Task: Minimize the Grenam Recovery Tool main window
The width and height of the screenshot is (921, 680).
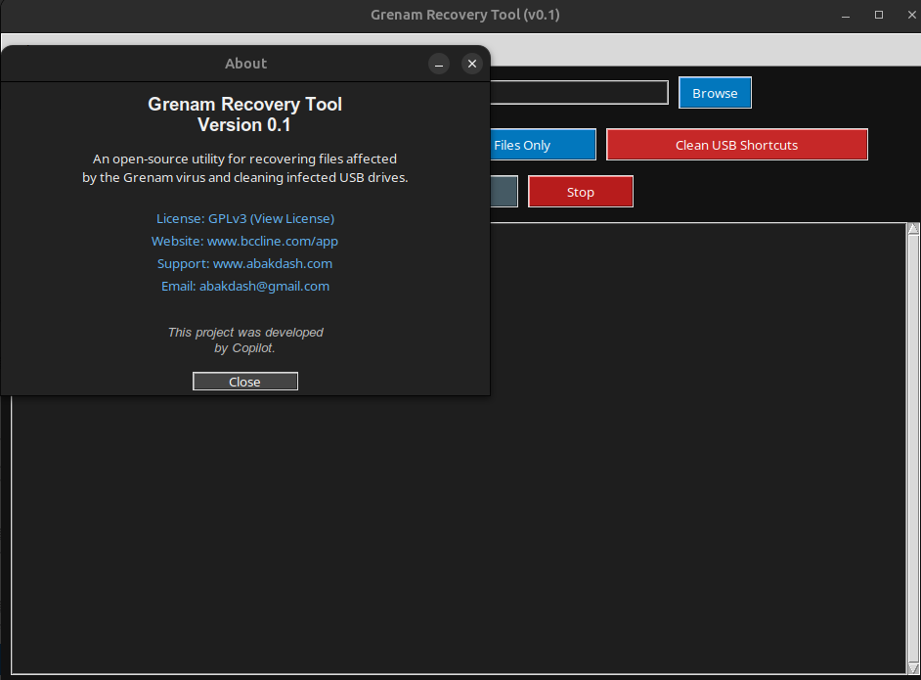Action: point(848,15)
